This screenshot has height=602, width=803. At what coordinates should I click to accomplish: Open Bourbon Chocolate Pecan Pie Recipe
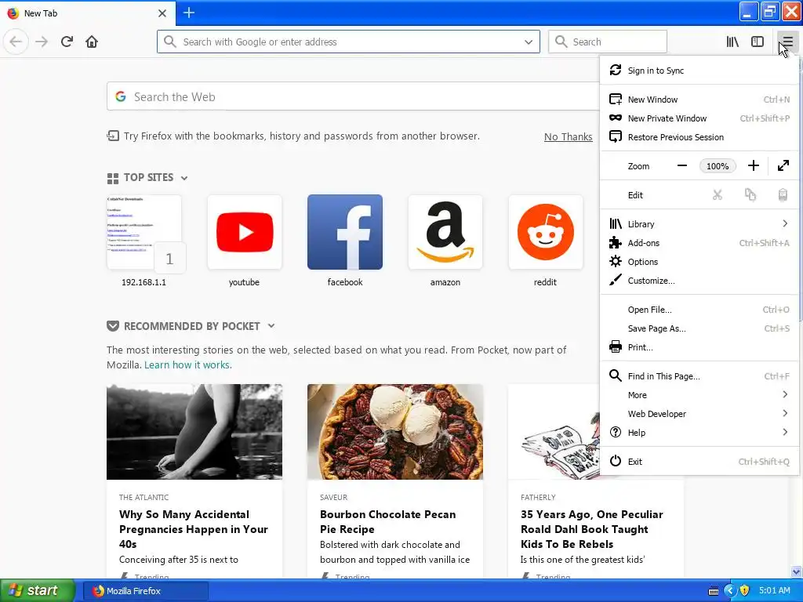tap(387, 521)
